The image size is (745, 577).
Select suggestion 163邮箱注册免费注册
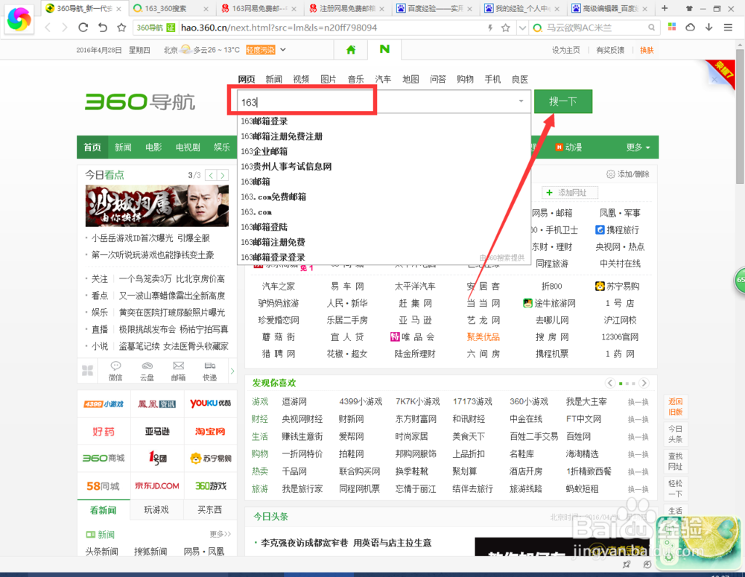click(x=282, y=136)
